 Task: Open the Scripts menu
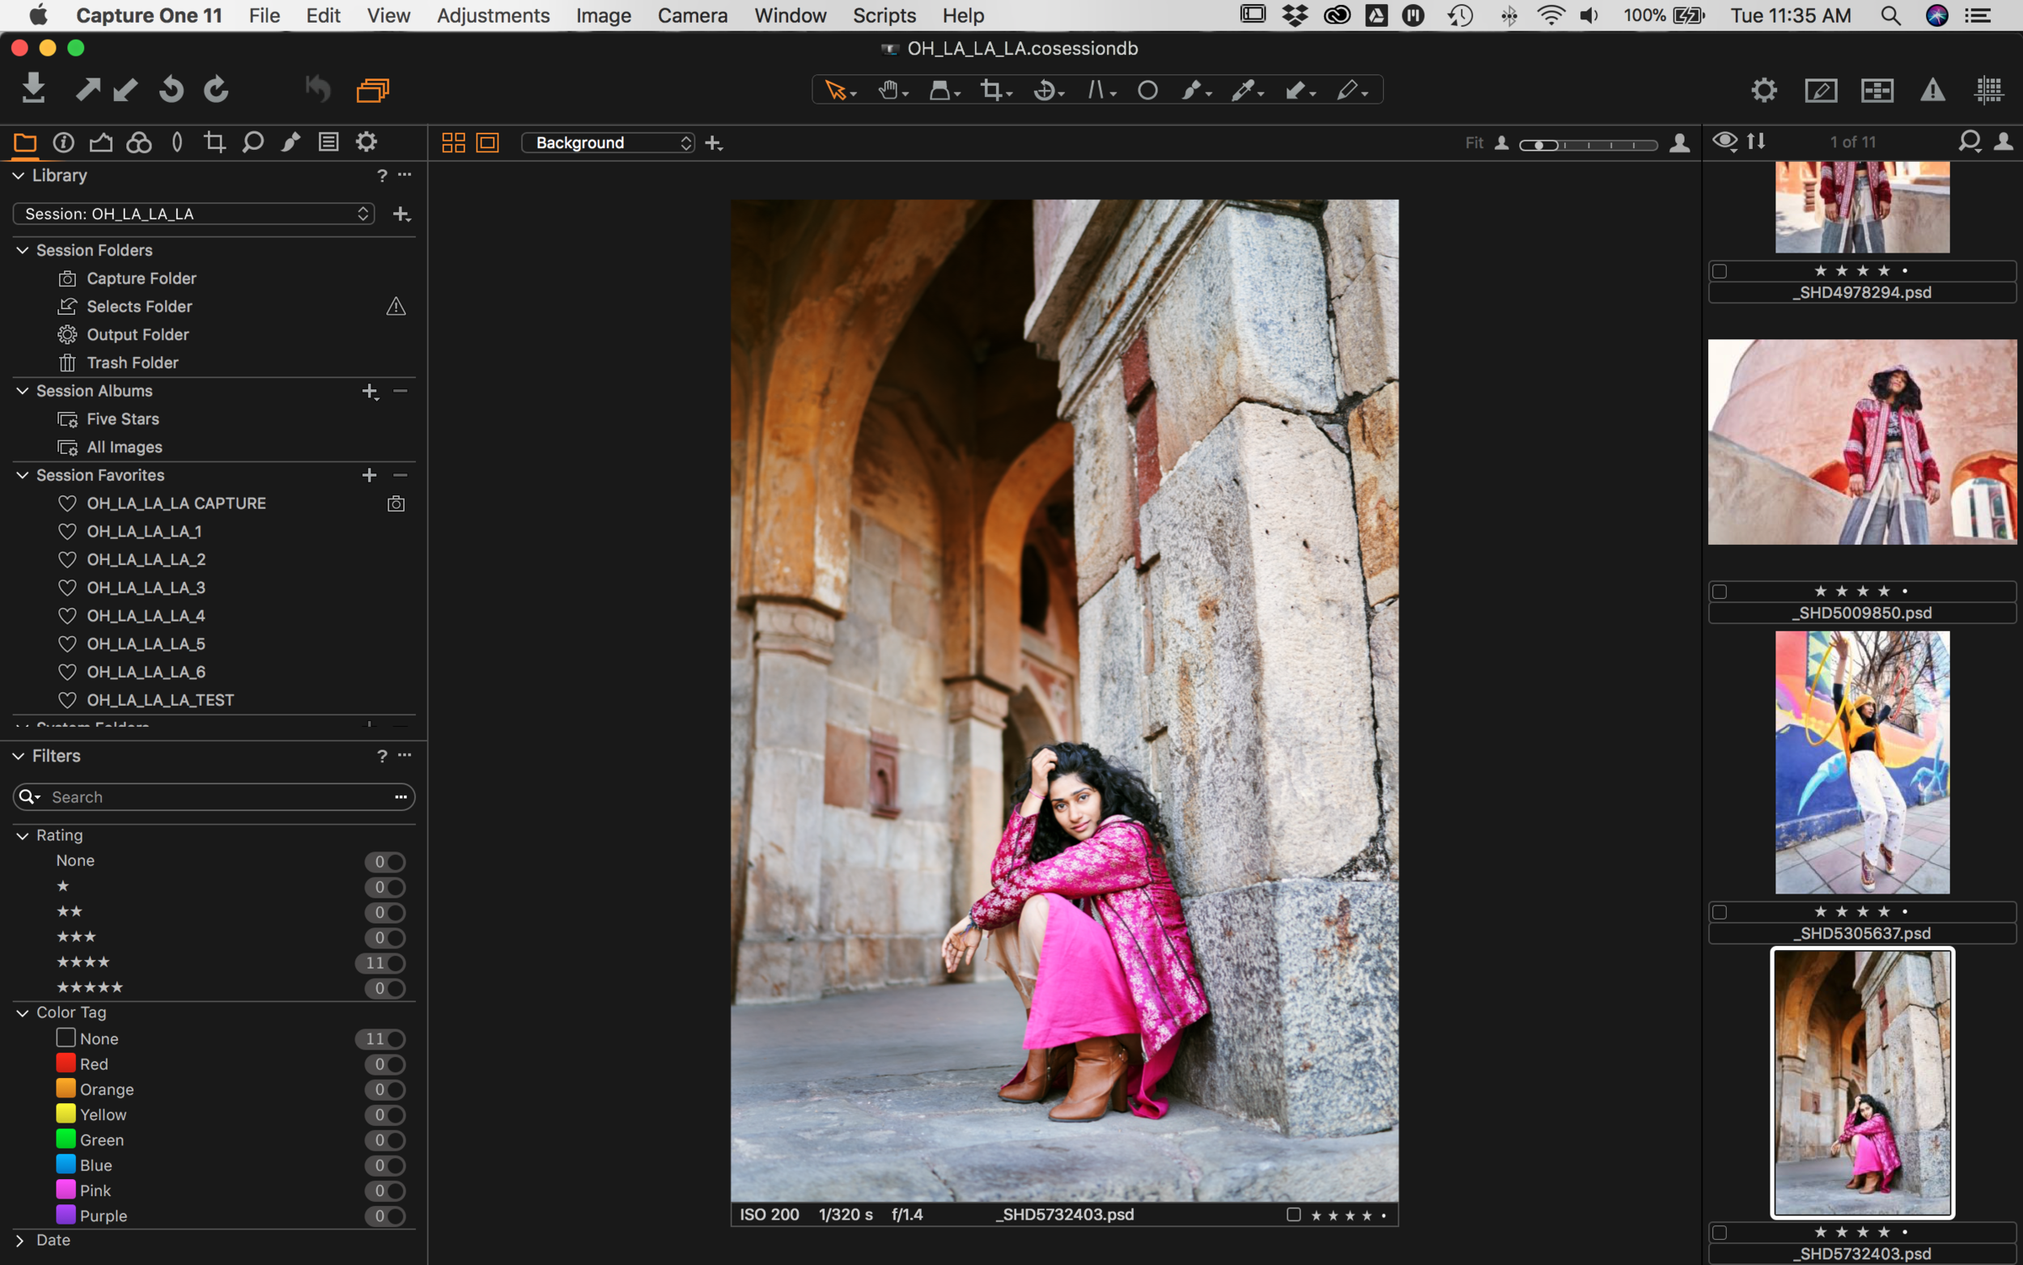(x=884, y=15)
